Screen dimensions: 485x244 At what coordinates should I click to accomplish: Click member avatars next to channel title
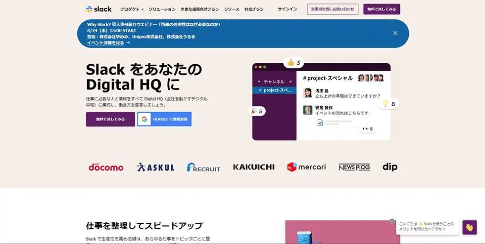click(371, 78)
